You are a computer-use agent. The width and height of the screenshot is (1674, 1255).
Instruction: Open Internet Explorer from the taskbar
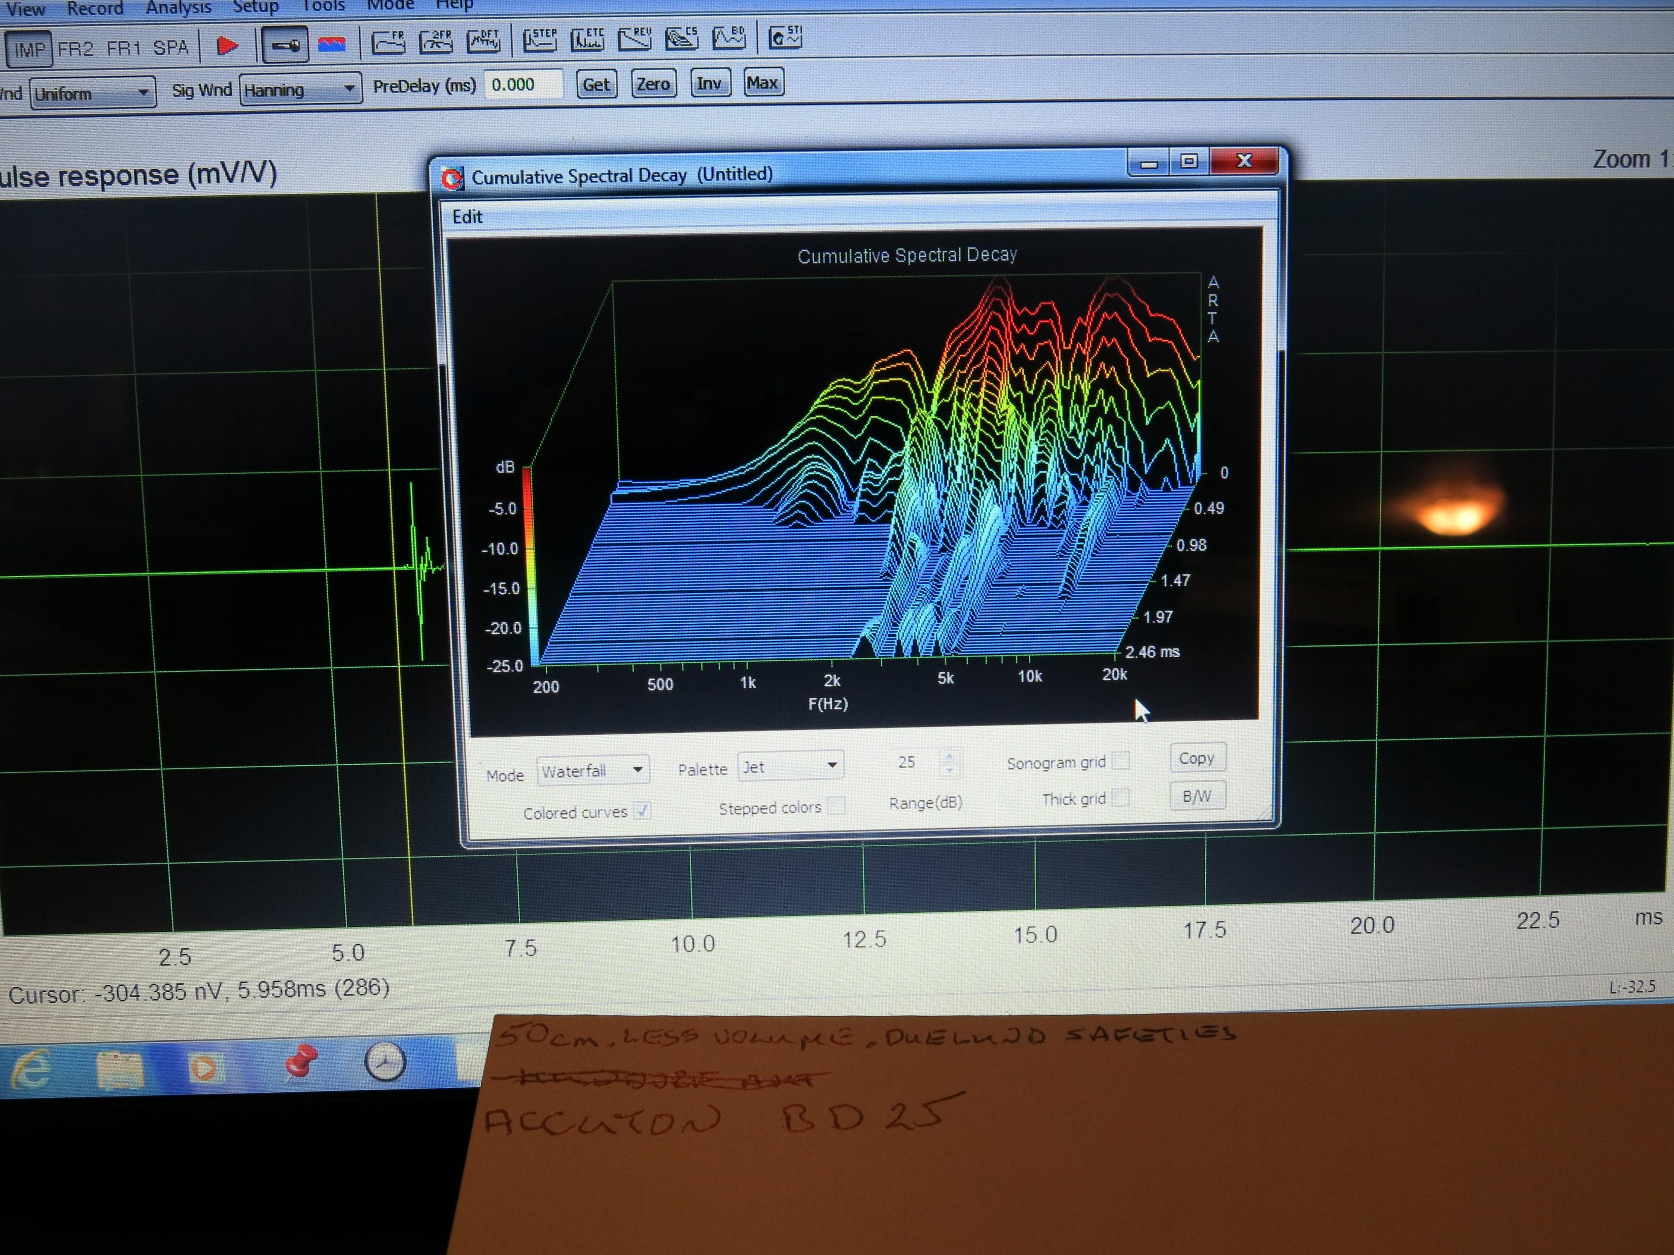(32, 1069)
